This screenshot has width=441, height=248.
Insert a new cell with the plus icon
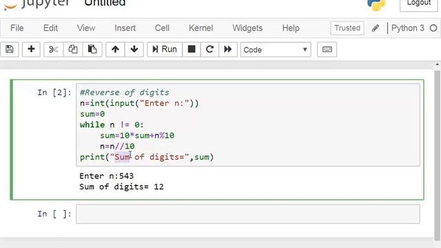point(31,50)
